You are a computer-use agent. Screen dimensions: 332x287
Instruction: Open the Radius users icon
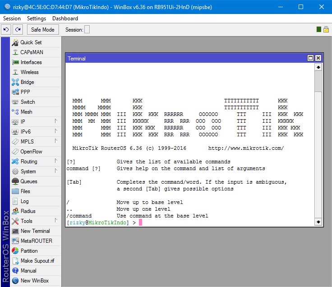[15, 211]
